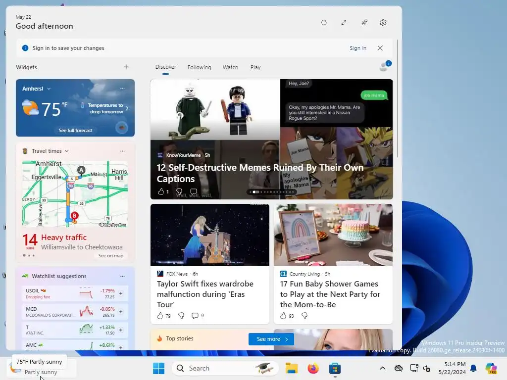This screenshot has height=380, width=507.
Task: Click See full forecast link
Action: point(75,131)
